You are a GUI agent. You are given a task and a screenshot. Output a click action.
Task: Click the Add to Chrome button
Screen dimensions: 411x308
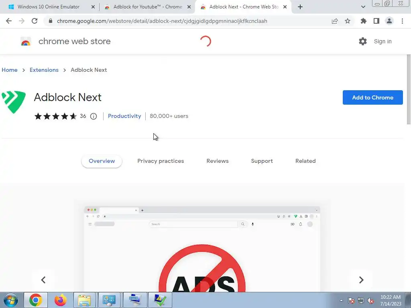tap(373, 97)
